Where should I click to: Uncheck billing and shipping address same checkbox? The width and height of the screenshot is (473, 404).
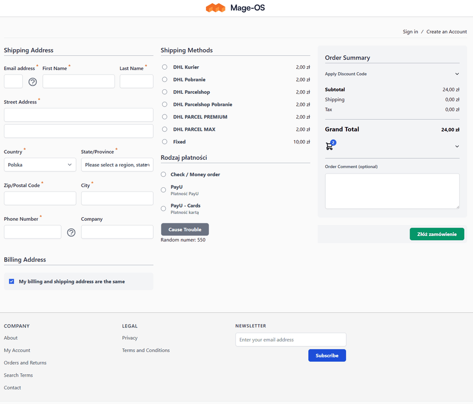coord(11,281)
